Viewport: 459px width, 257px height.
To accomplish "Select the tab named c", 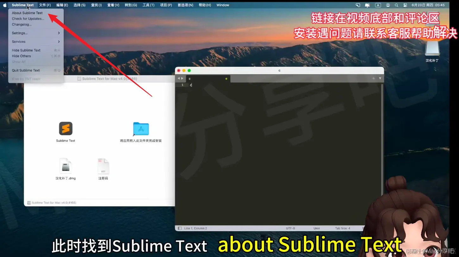I will click(x=207, y=79).
